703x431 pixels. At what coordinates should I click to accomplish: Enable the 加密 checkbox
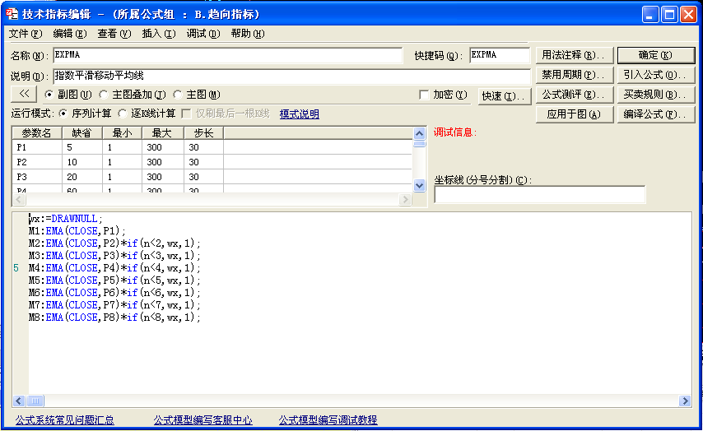(424, 95)
